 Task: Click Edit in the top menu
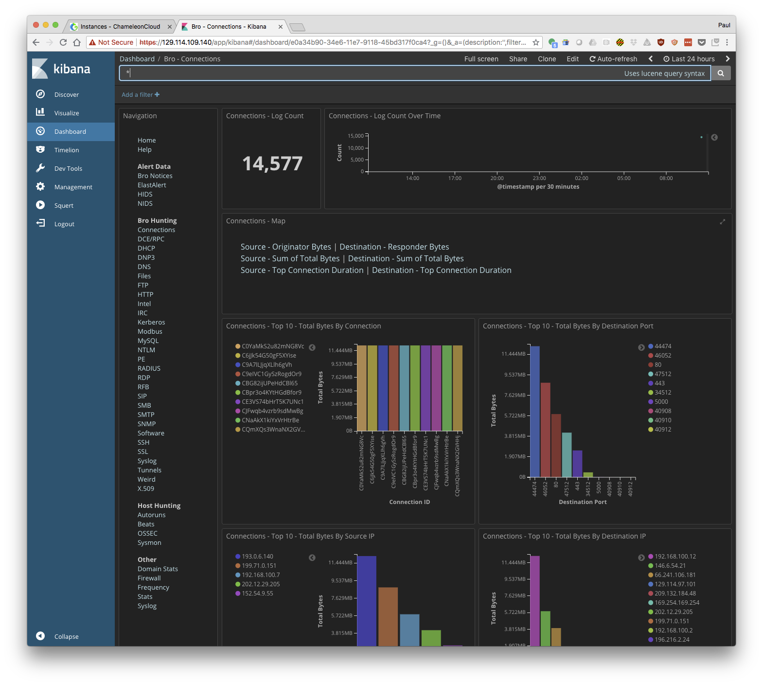[573, 58]
